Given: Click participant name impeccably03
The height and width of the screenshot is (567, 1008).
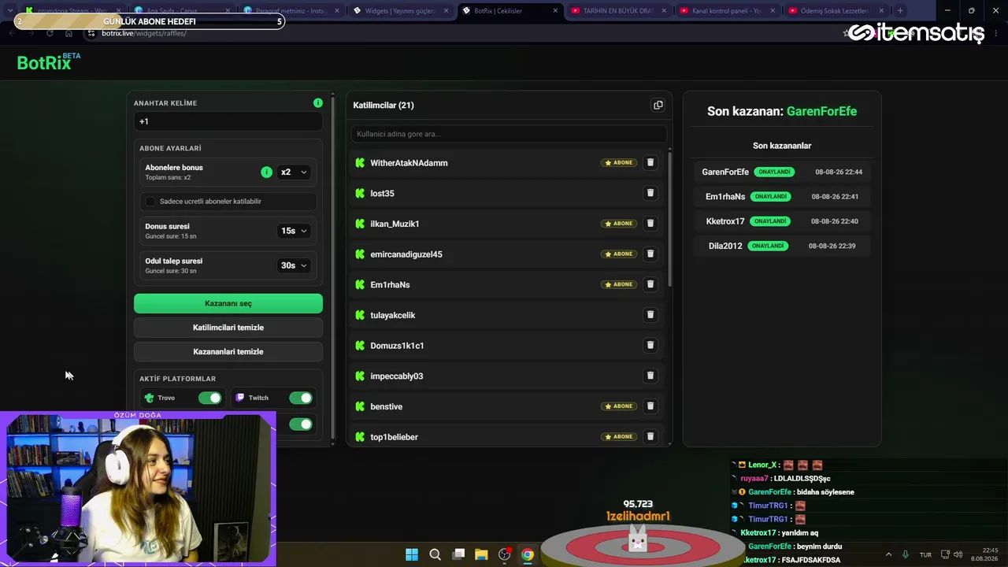Looking at the screenshot, I should 397,376.
